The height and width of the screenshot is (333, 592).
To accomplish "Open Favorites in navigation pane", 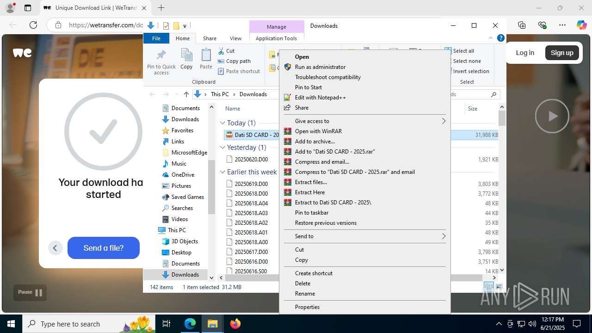I will coord(182,130).
